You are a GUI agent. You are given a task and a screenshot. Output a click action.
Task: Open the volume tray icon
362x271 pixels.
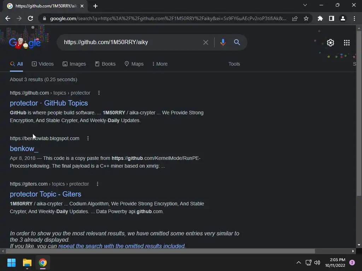click(x=317, y=263)
